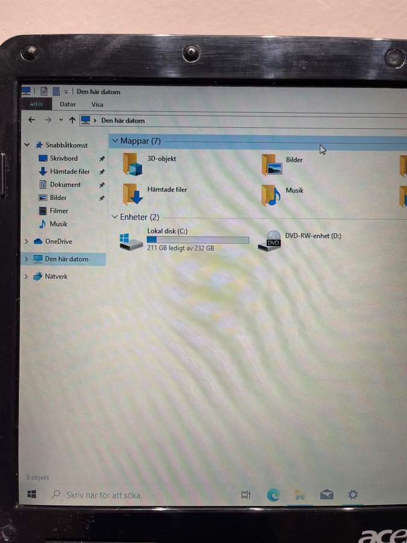The width and height of the screenshot is (407, 543).
Task: Collapse the Mappar (7) section
Action: [115, 141]
